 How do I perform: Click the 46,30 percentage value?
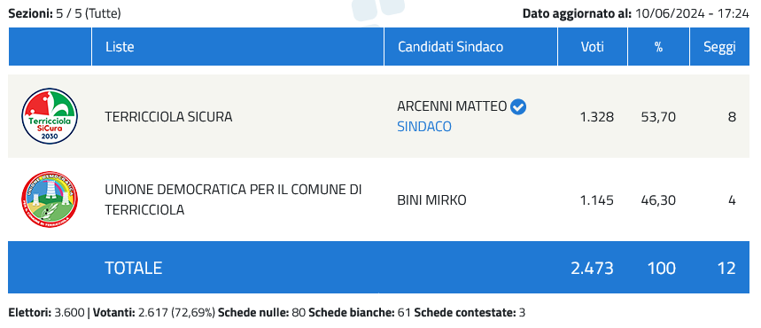tap(658, 200)
